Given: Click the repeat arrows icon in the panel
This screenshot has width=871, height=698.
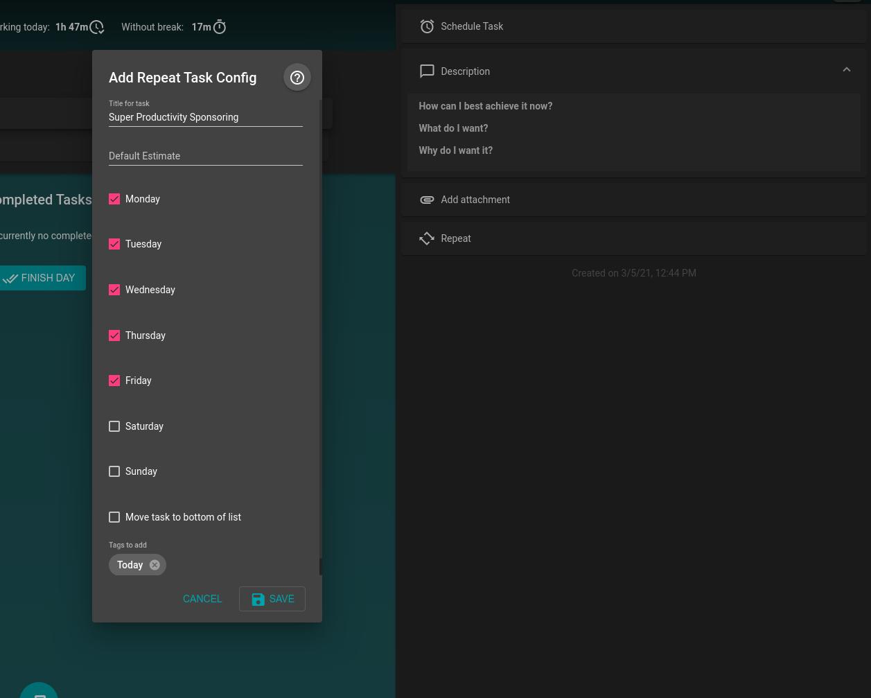Looking at the screenshot, I should tap(426, 238).
